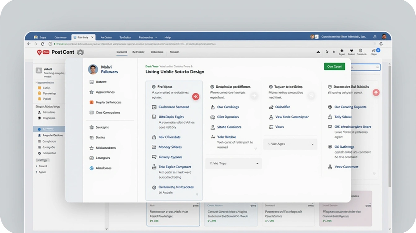Select the highlighted blue-dot sidebar item
416x233 pixels.
[49, 129]
